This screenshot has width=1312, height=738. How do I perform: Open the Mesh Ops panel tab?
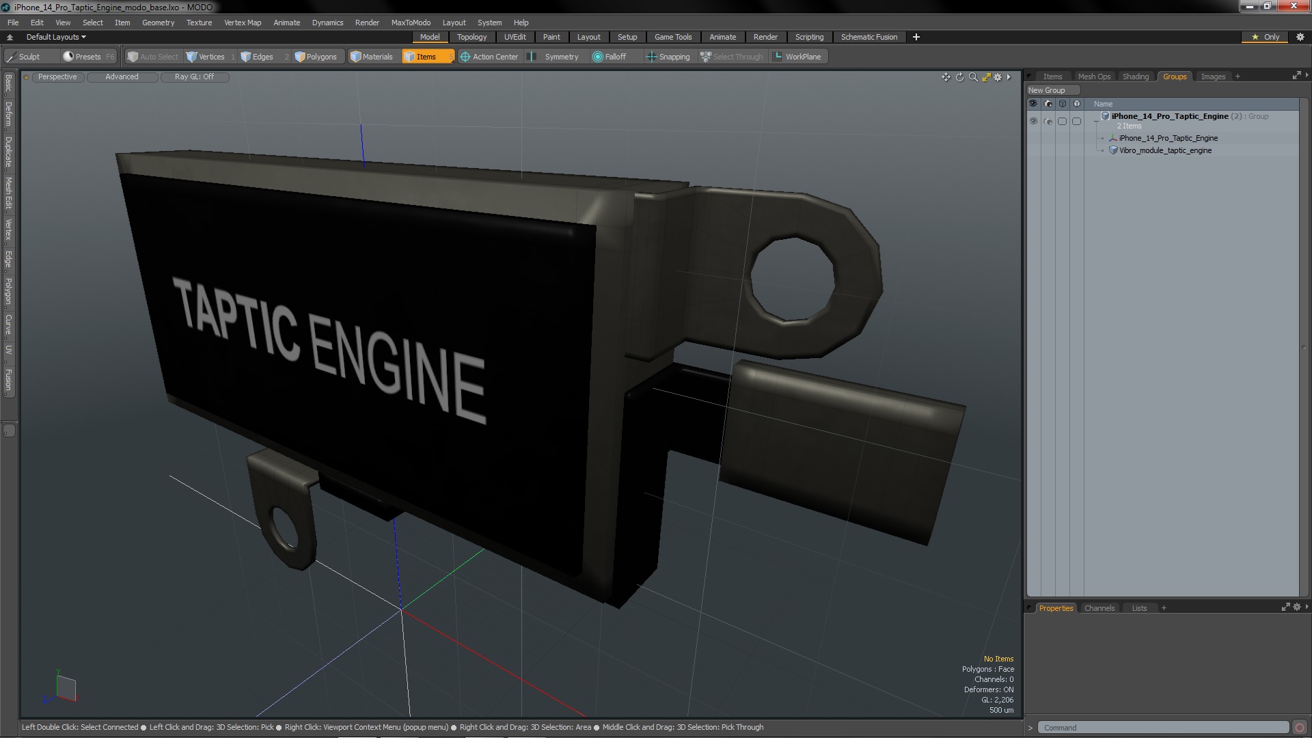[x=1094, y=77]
